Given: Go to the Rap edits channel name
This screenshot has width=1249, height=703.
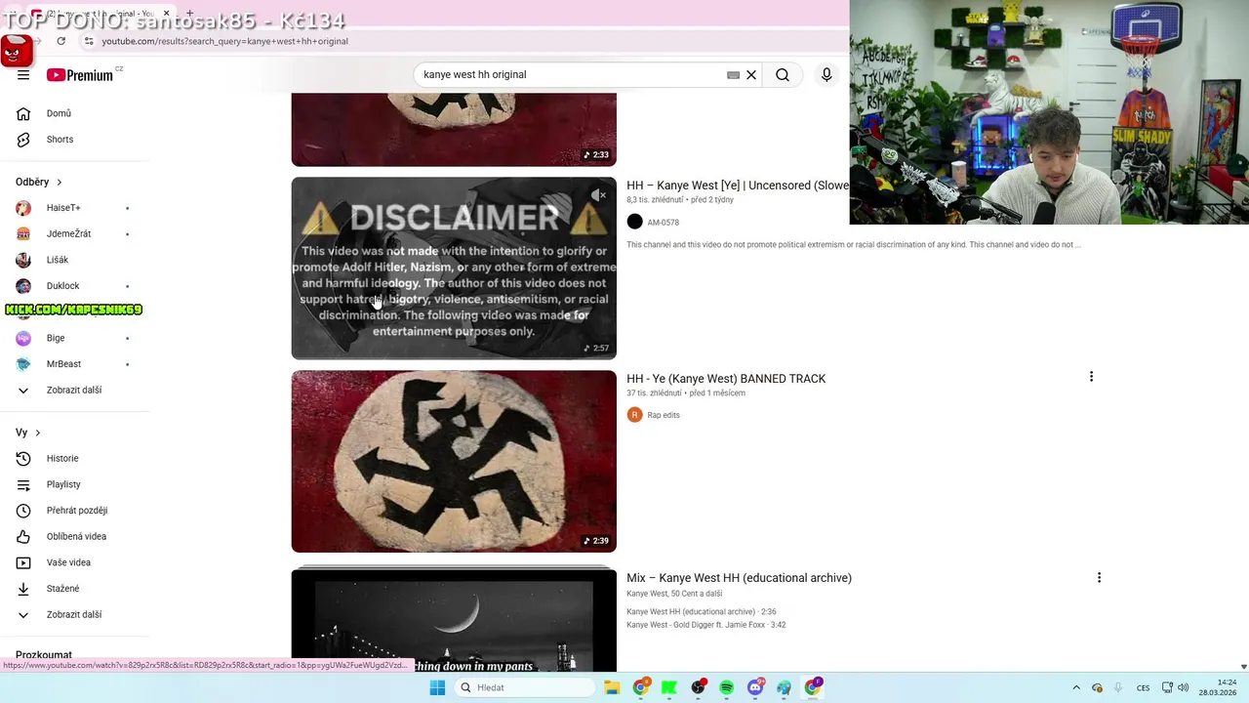Looking at the screenshot, I should coord(664,415).
